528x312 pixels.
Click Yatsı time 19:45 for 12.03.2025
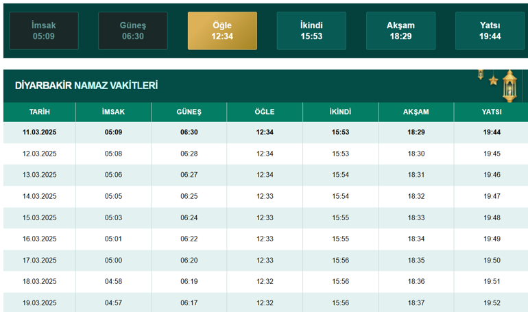(x=492, y=154)
